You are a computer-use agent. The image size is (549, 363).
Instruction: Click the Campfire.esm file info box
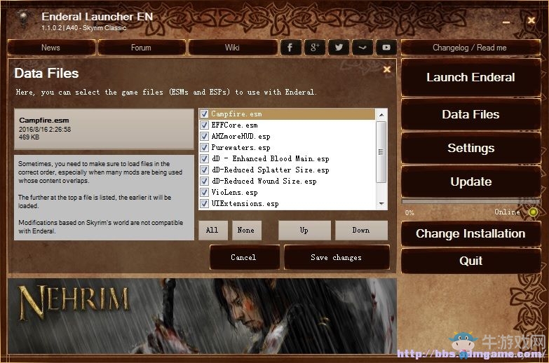click(x=104, y=129)
